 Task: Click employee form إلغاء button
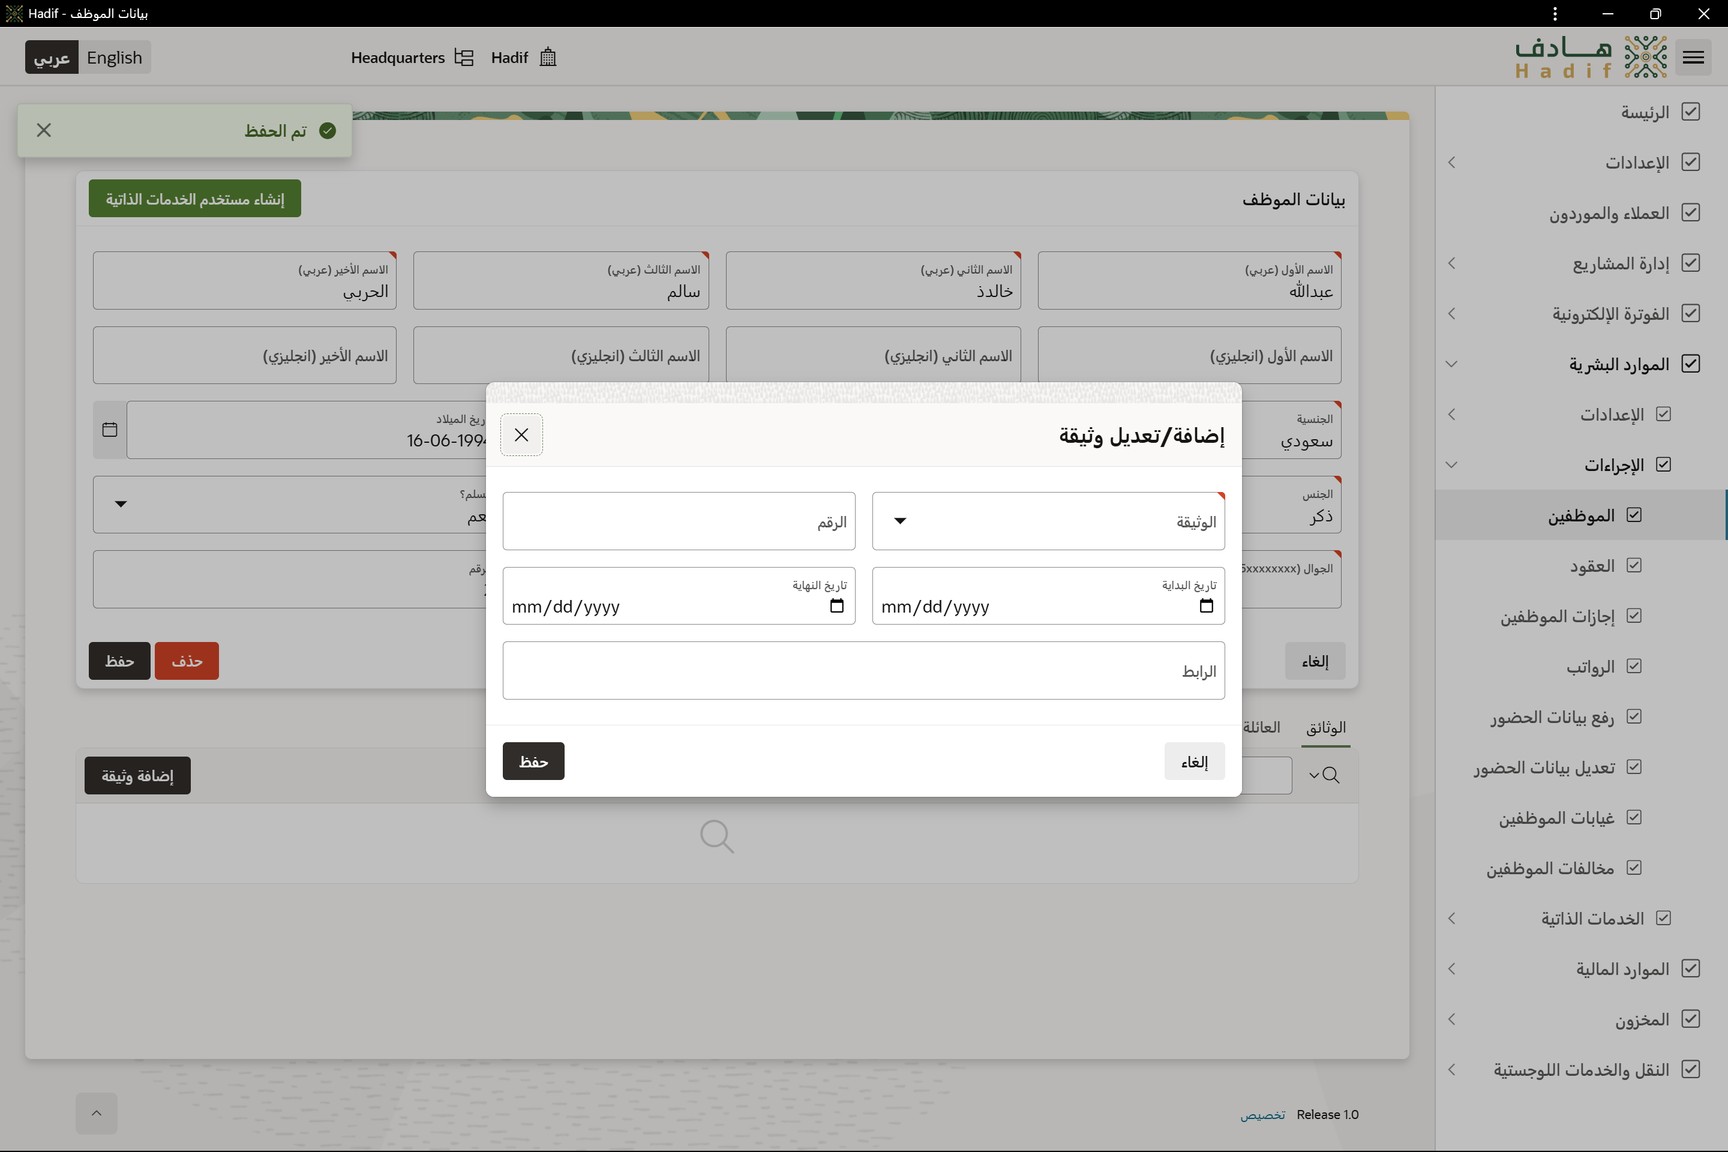pos(1315,661)
